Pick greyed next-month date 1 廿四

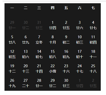(x=79, y=83)
